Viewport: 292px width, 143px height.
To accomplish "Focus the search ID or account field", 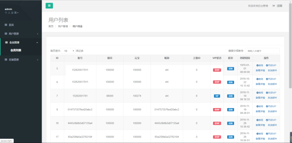I will click(262, 51).
